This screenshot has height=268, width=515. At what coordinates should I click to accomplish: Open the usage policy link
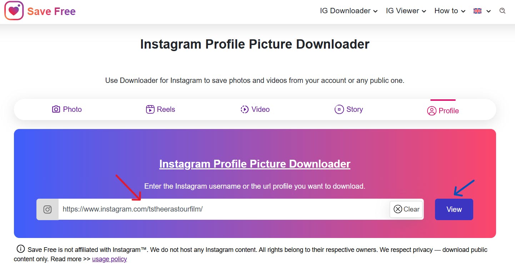pyautogui.click(x=110, y=259)
